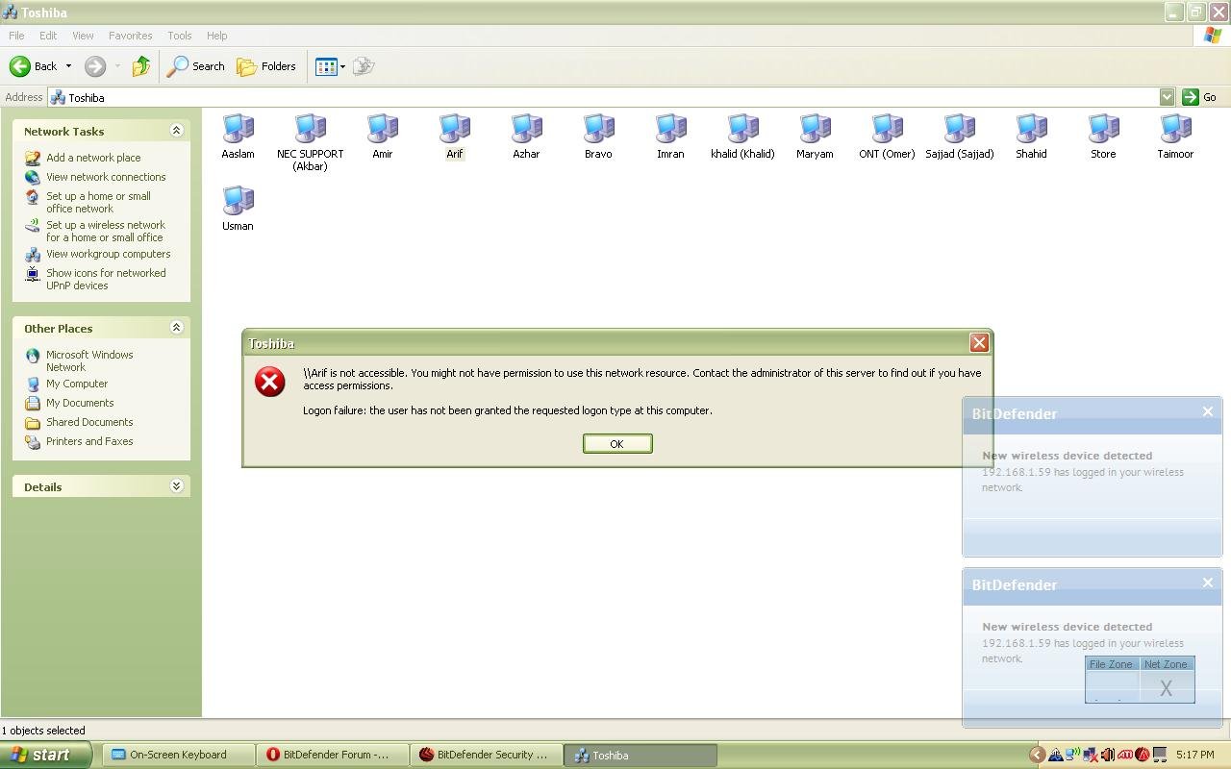Switch to On-Screen Keyboard taskbar item
1231x769 pixels.
point(179,755)
